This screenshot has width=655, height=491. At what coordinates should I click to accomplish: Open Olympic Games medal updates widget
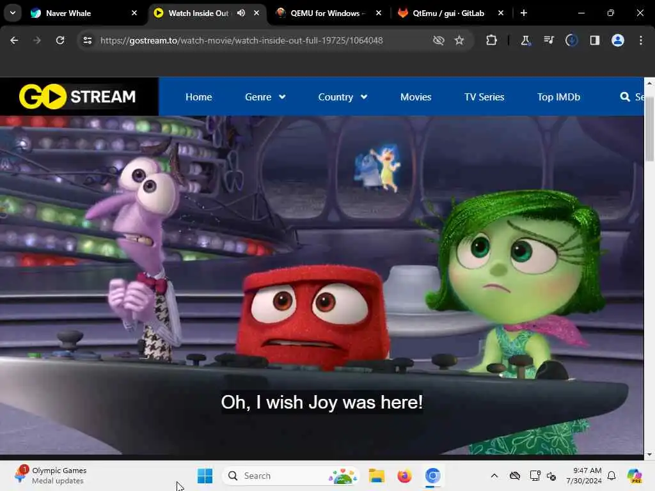(50, 476)
